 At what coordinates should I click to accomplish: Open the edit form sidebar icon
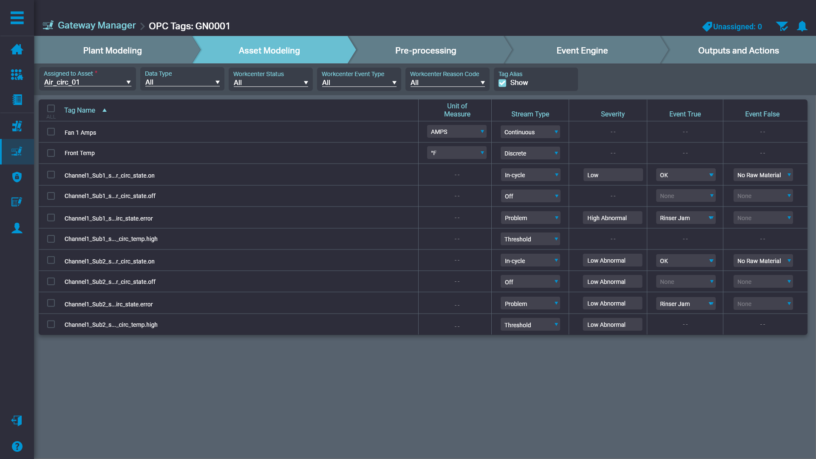[x=17, y=202]
